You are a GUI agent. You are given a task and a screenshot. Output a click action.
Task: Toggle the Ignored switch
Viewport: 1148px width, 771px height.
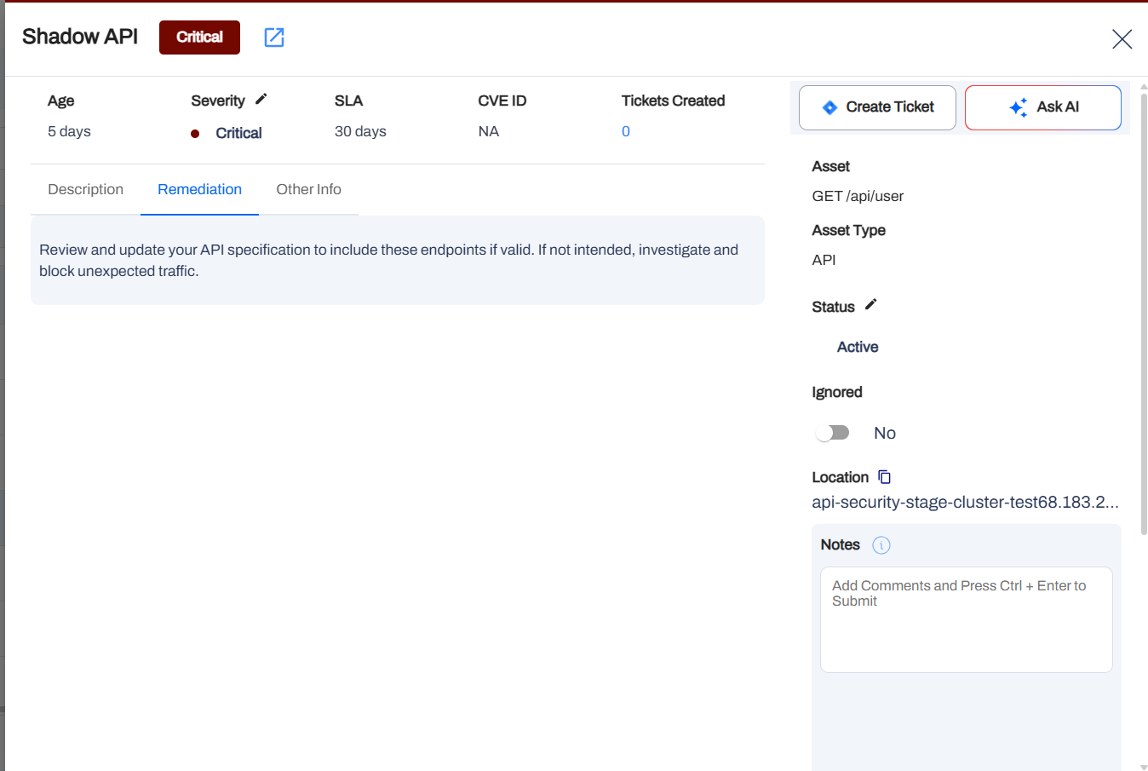tap(833, 433)
